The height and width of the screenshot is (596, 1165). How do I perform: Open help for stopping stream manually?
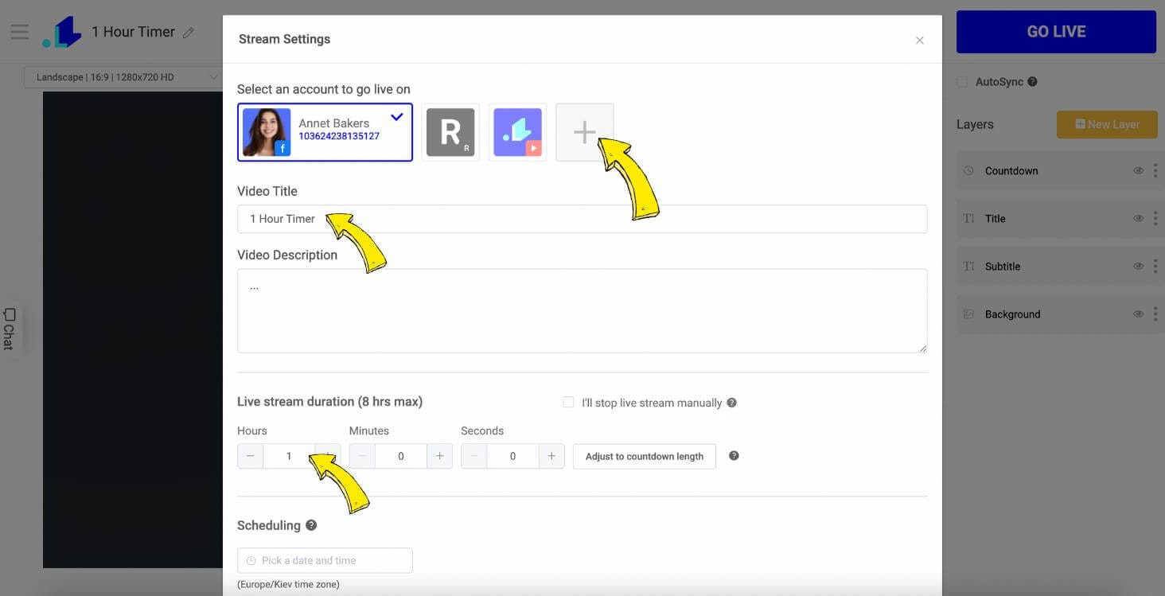pyautogui.click(x=732, y=403)
